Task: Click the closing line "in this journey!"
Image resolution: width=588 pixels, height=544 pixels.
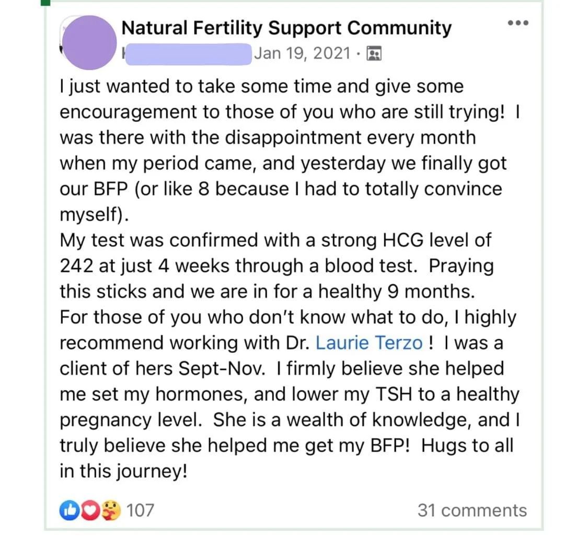Action: click(x=123, y=471)
